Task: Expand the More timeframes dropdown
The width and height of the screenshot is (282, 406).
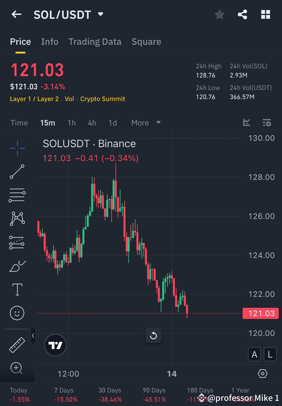Action: pos(146,123)
